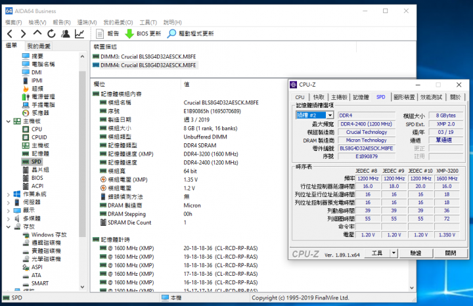Refresh the AIDA64 page
473x306 pixels.
coord(51,33)
